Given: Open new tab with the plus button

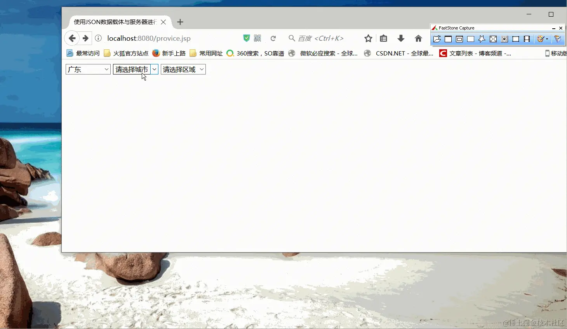Looking at the screenshot, I should click(x=180, y=22).
